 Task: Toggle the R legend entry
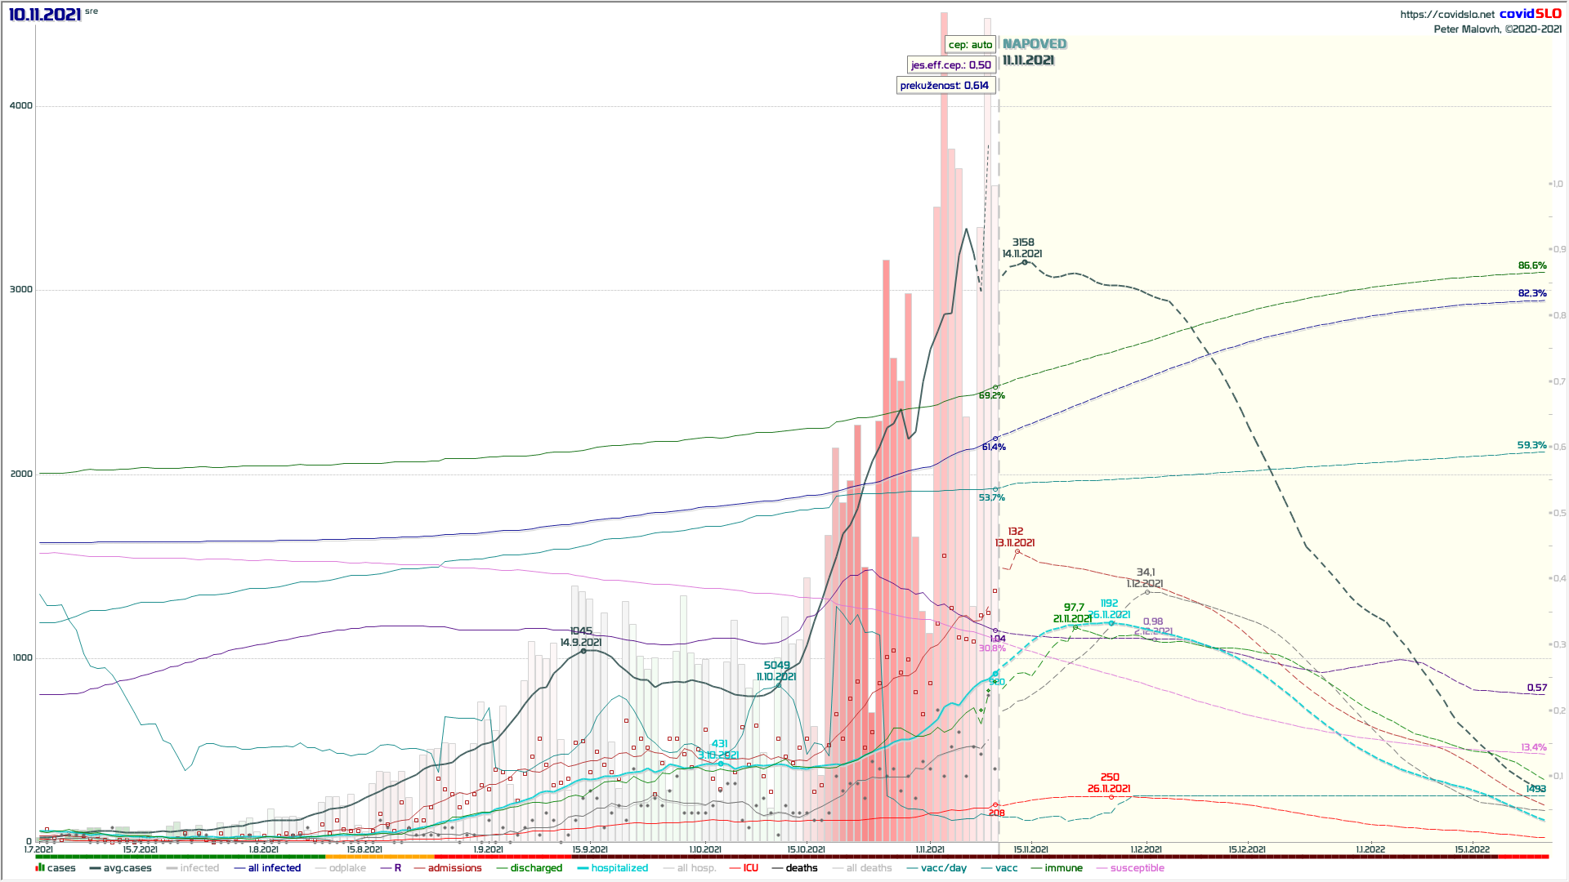click(397, 868)
